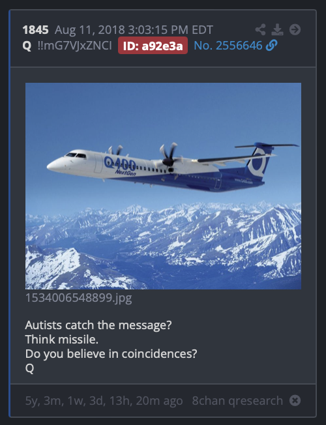Image resolution: width=326 pixels, height=425 pixels.
Task: Click the download icon in post header
Action: pyautogui.click(x=277, y=29)
